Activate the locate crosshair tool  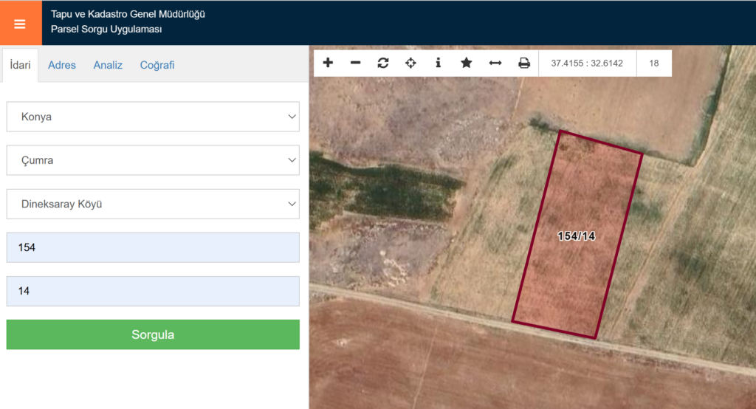(x=410, y=63)
